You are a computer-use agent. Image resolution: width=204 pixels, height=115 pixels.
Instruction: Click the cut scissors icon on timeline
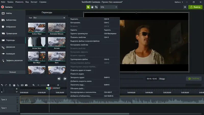(x=10, y=85)
